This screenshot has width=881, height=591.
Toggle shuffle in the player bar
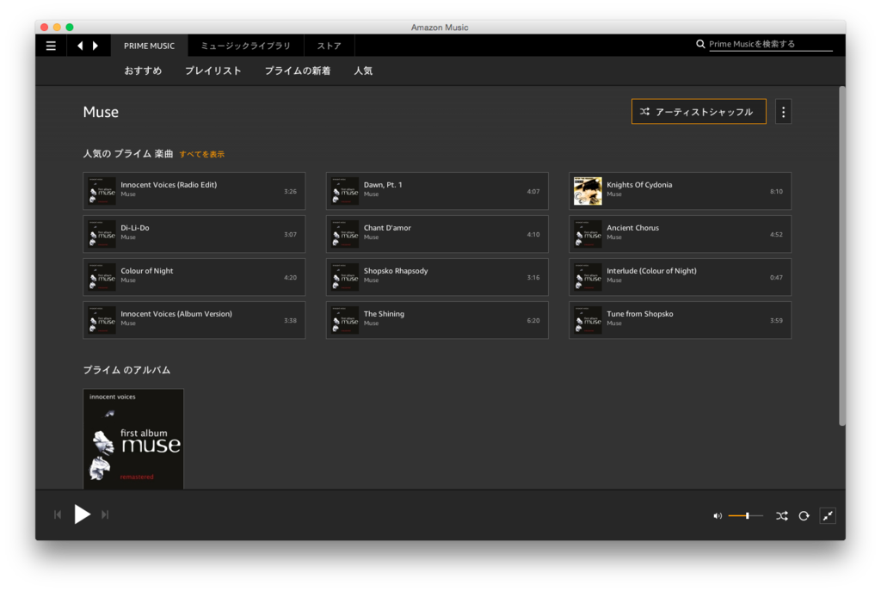781,515
